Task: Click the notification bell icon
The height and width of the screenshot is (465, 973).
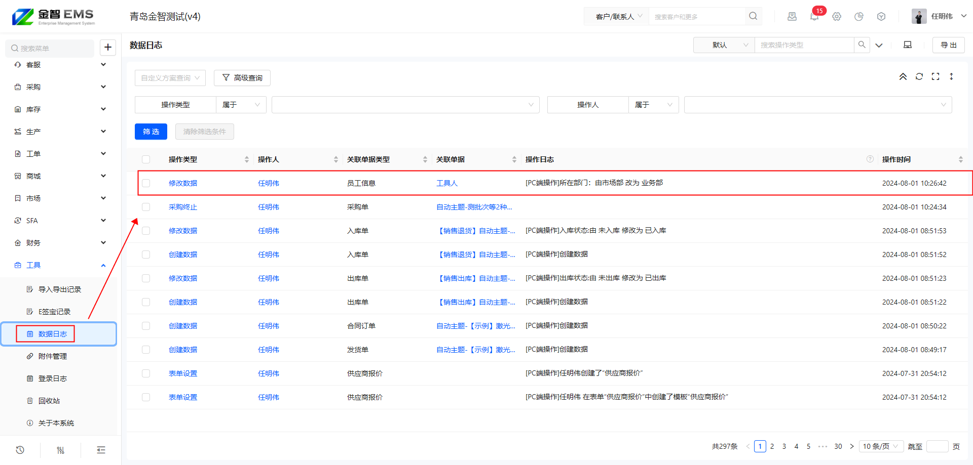Action: 814,17
